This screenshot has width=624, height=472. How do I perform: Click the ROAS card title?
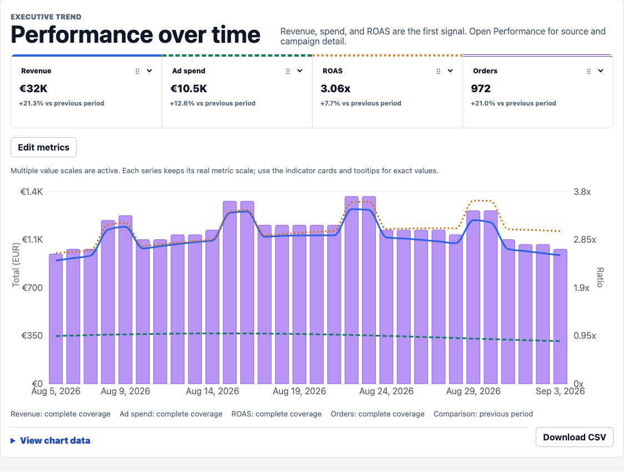(x=333, y=71)
